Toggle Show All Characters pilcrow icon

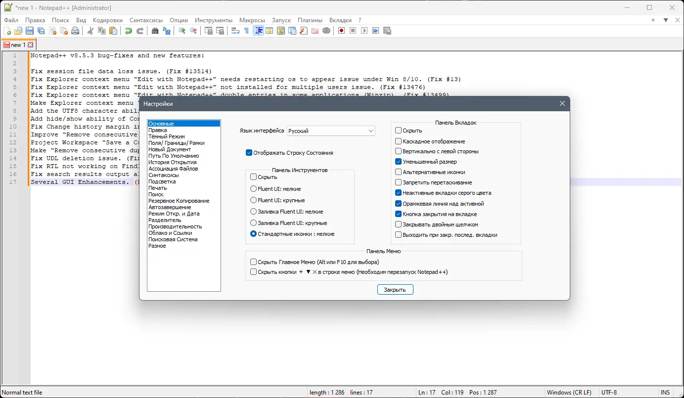point(247,31)
